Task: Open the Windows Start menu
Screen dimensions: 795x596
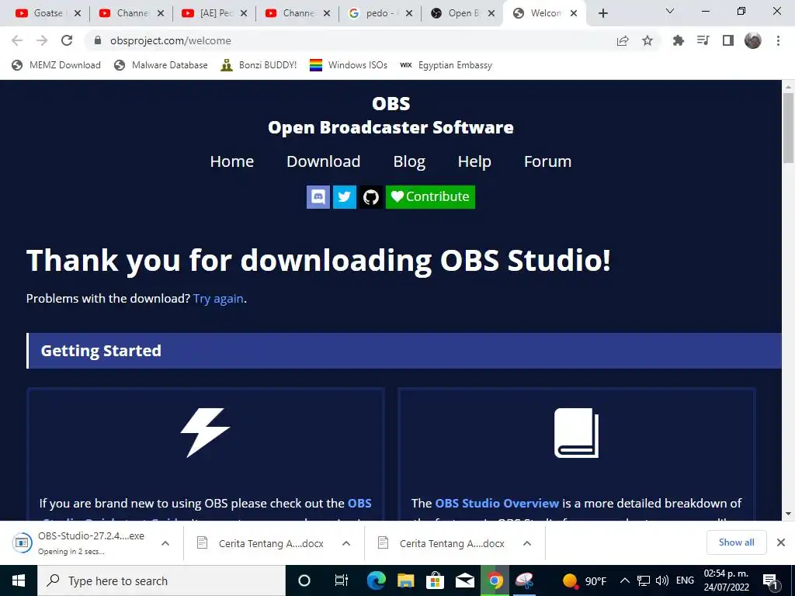Action: coord(19,580)
